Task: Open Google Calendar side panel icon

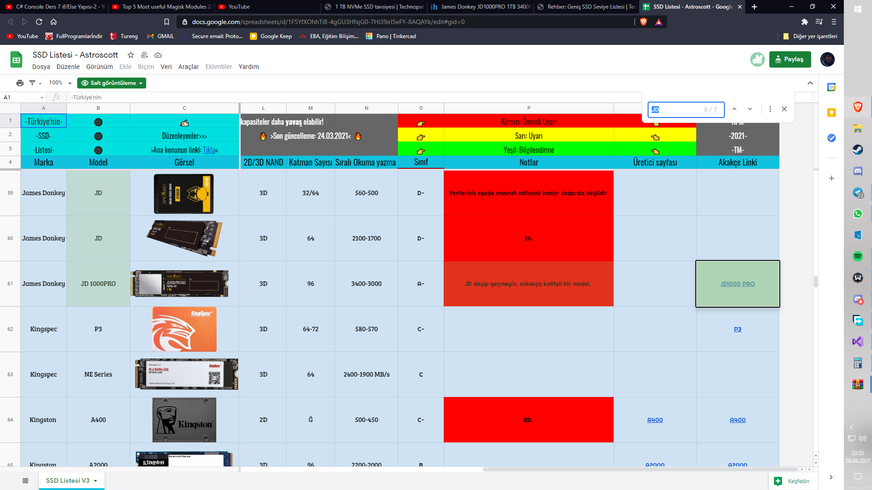Action: click(831, 87)
